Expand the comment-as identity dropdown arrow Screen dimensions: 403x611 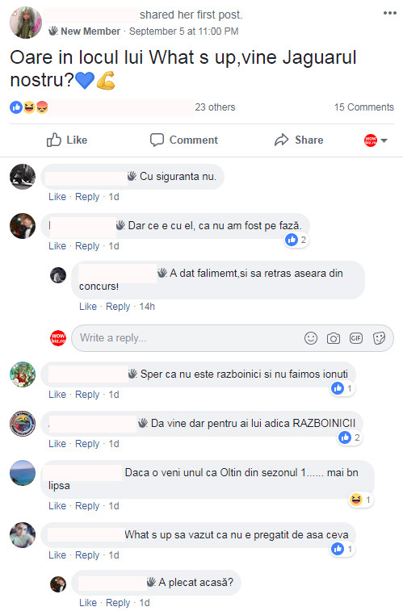pyautogui.click(x=384, y=140)
